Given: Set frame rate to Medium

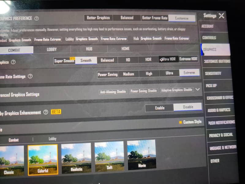Looking at the screenshot, I should click(x=128, y=74).
